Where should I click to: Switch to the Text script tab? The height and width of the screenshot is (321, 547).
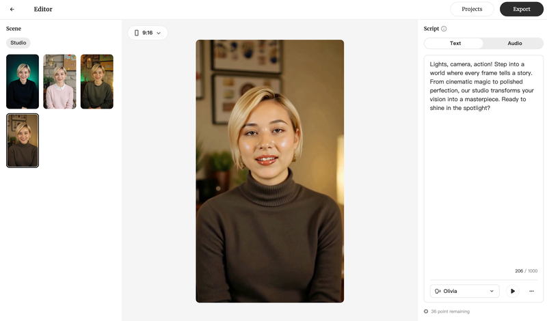click(x=455, y=43)
